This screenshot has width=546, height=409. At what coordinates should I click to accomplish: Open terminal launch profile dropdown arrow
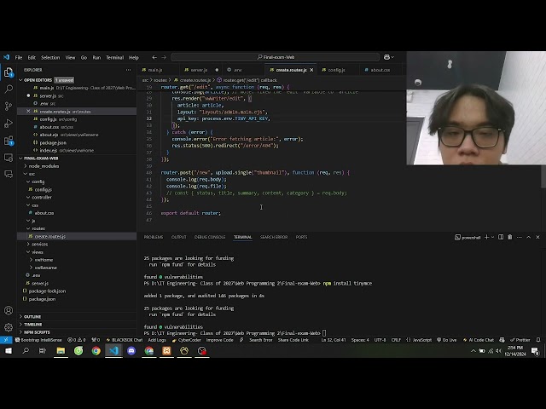click(x=493, y=237)
